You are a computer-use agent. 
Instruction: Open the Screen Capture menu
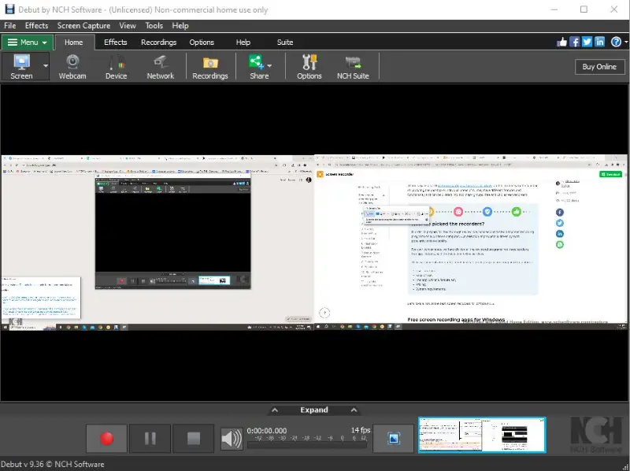pyautogui.click(x=83, y=25)
